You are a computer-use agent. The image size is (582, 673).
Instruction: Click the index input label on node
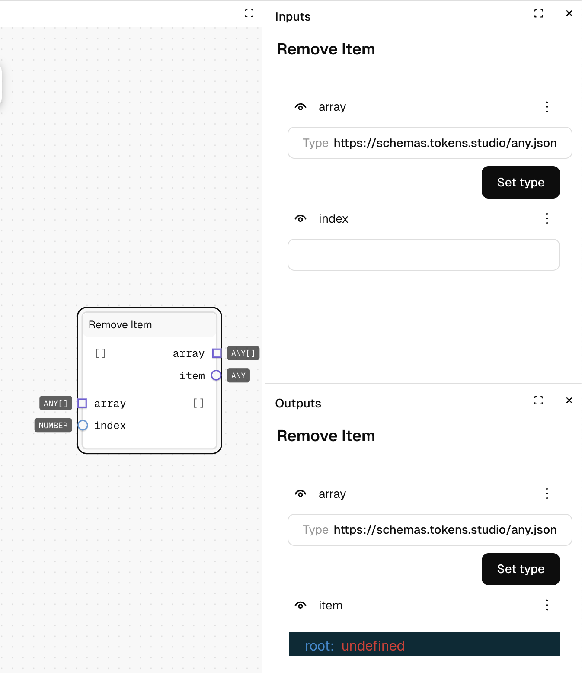coord(110,426)
